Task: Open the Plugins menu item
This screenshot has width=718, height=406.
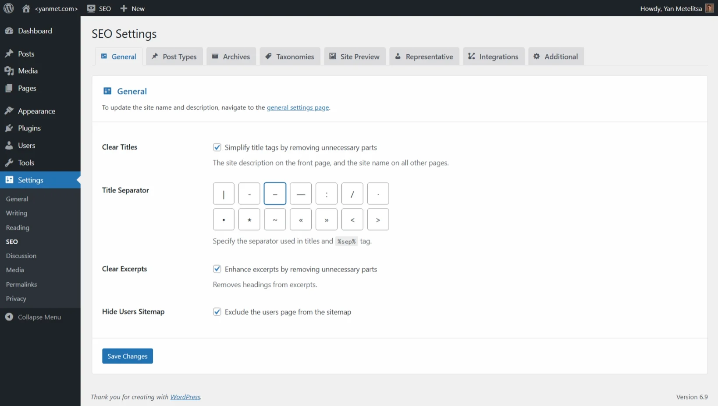Action: [29, 128]
